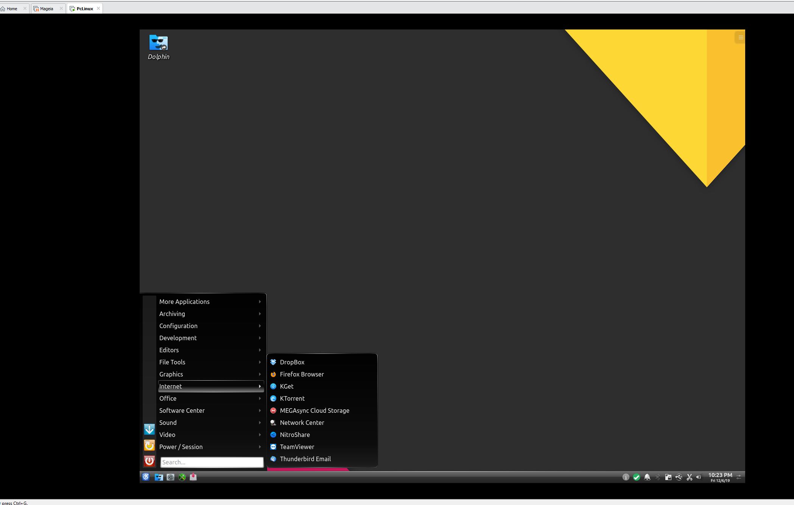Click the green checkmark update tray icon

coord(637,477)
